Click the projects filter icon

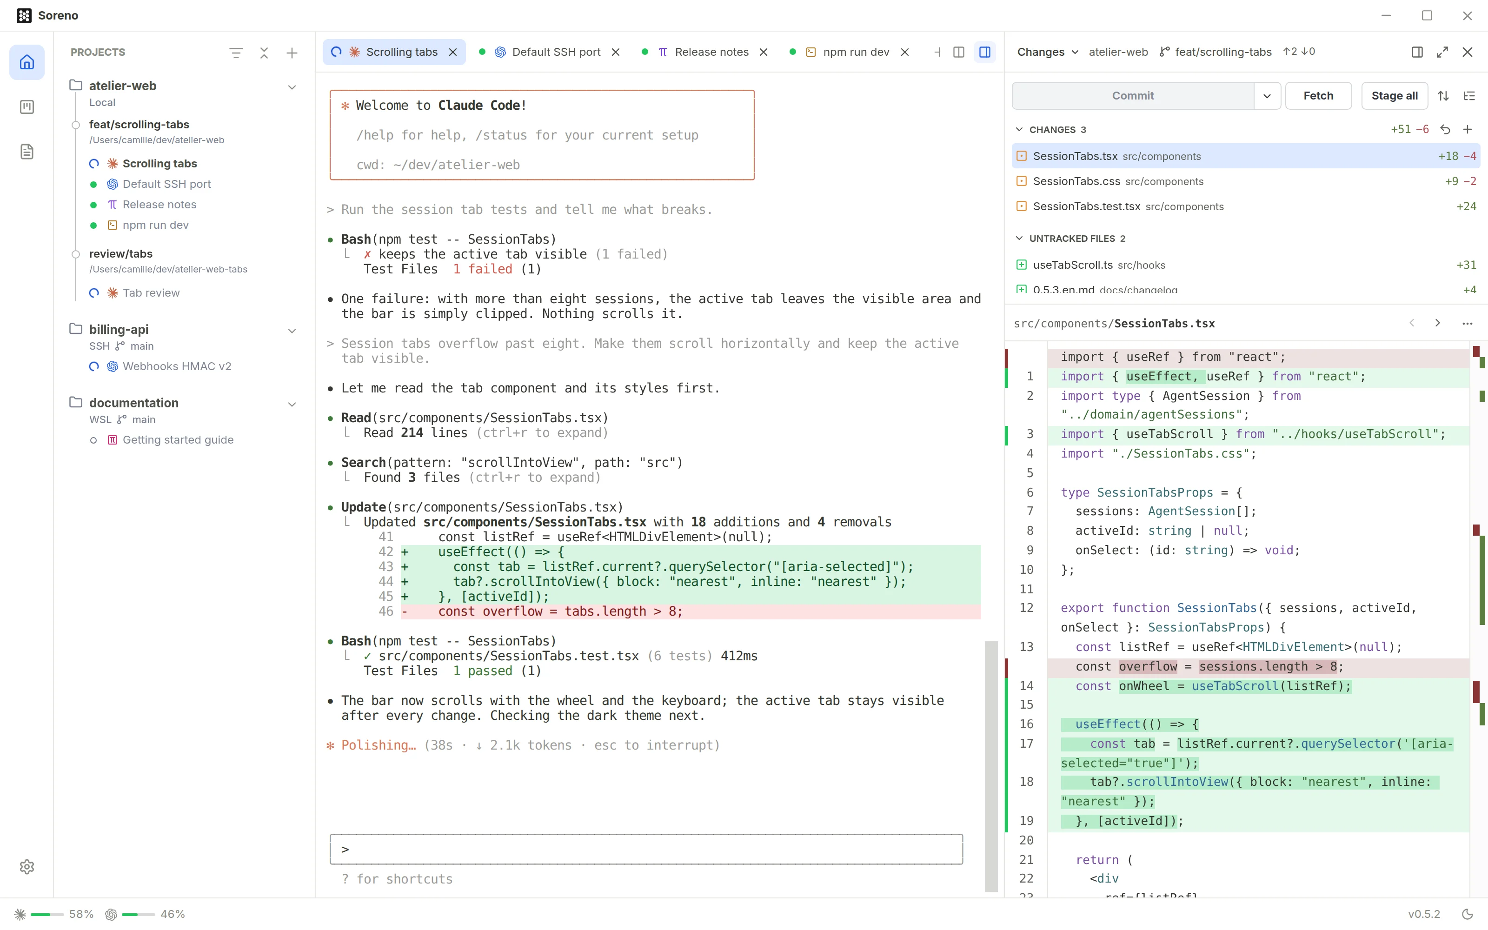click(236, 53)
